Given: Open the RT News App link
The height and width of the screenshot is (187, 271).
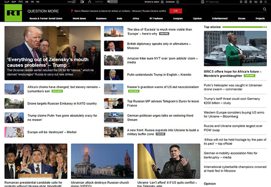Looking at the screenshot, I should click(x=212, y=2).
